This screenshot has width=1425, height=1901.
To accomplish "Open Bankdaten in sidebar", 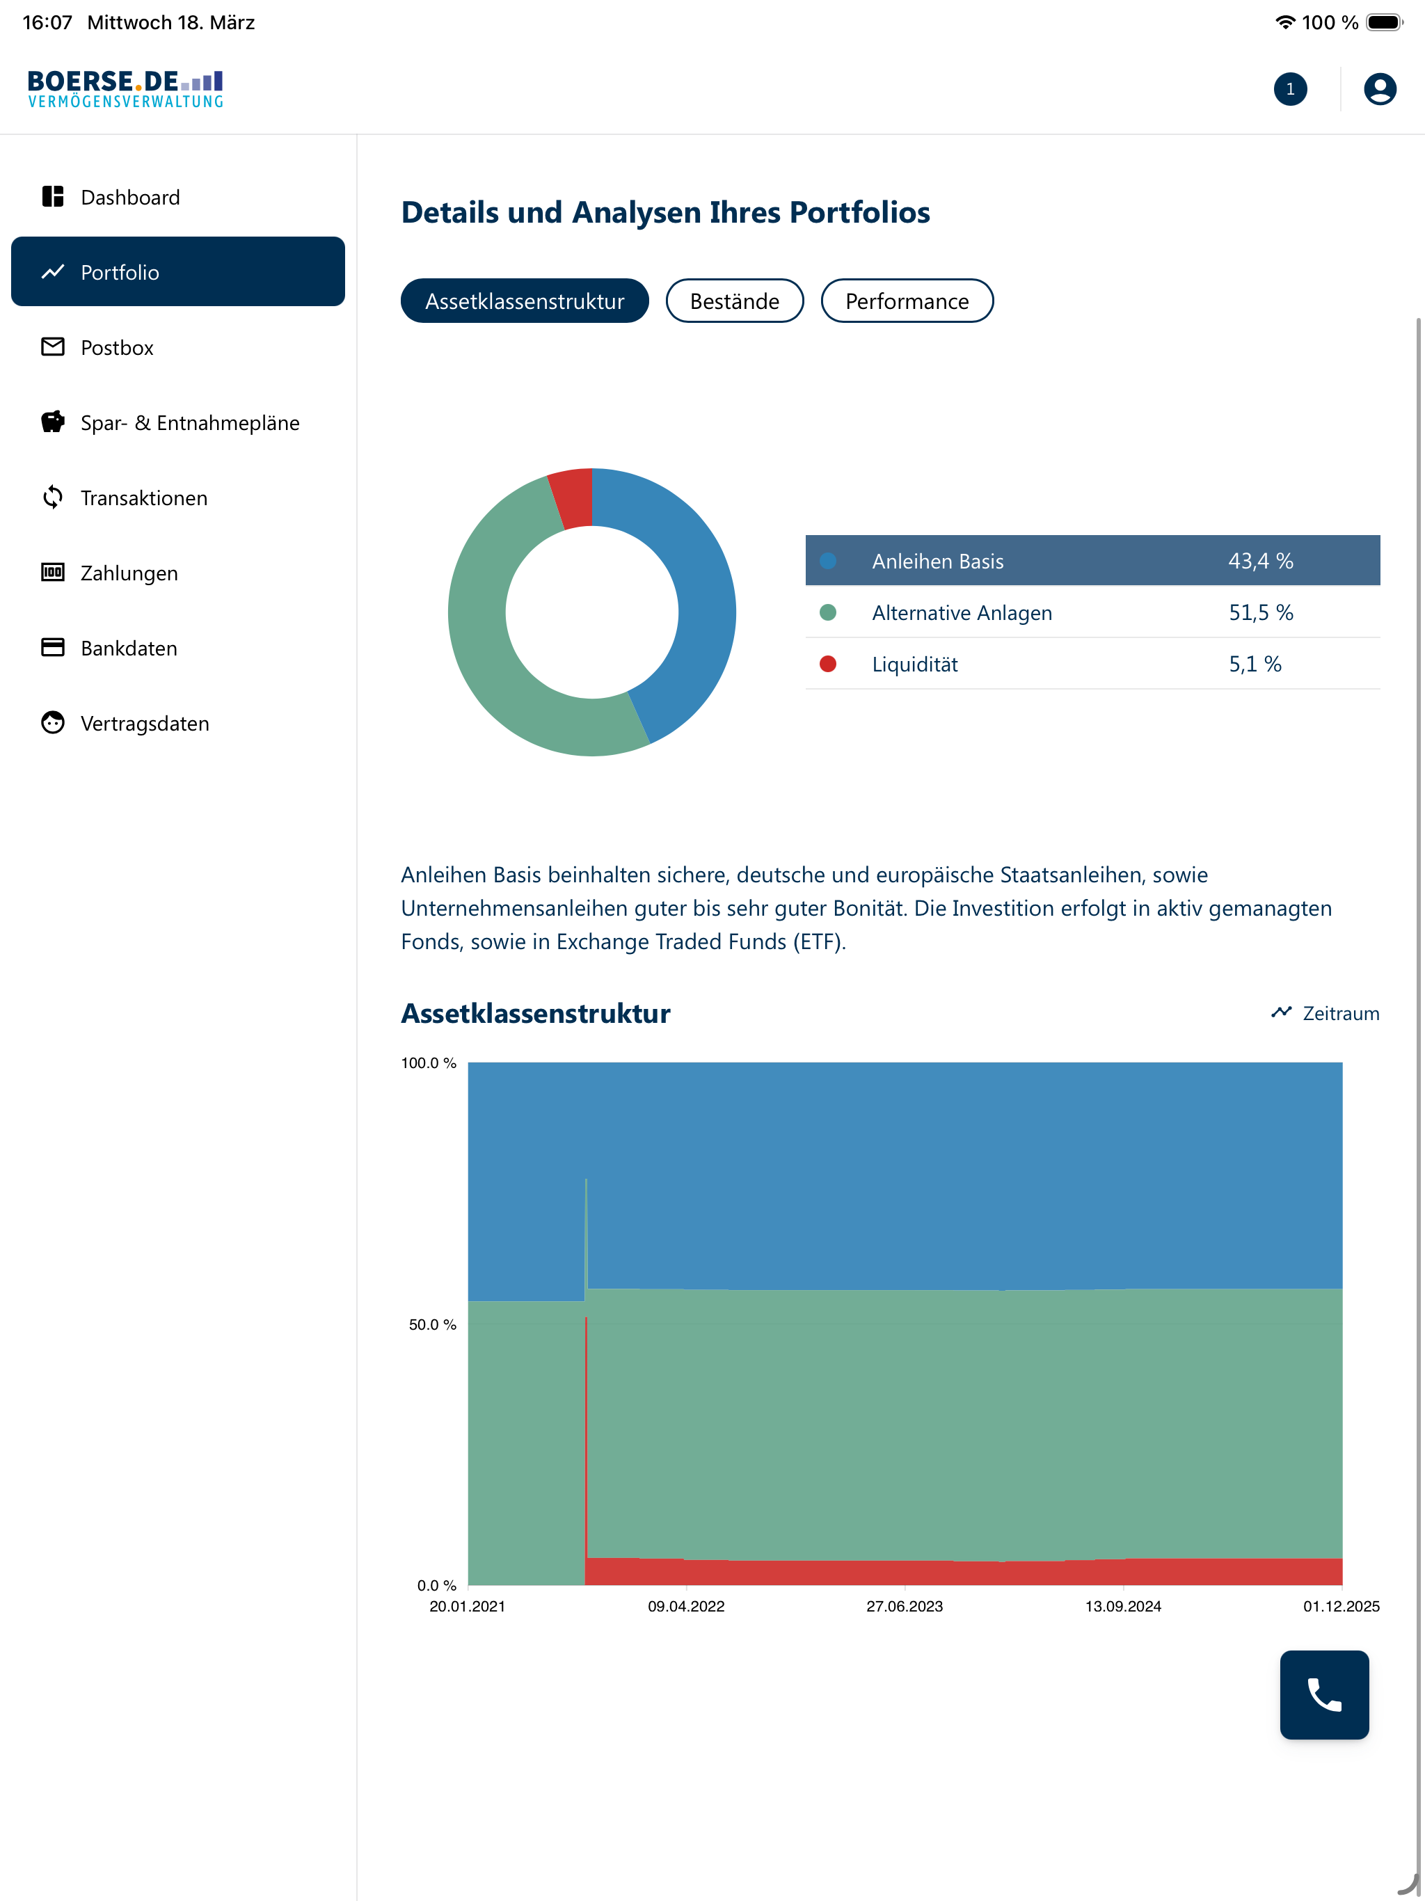I will pyautogui.click(x=178, y=648).
